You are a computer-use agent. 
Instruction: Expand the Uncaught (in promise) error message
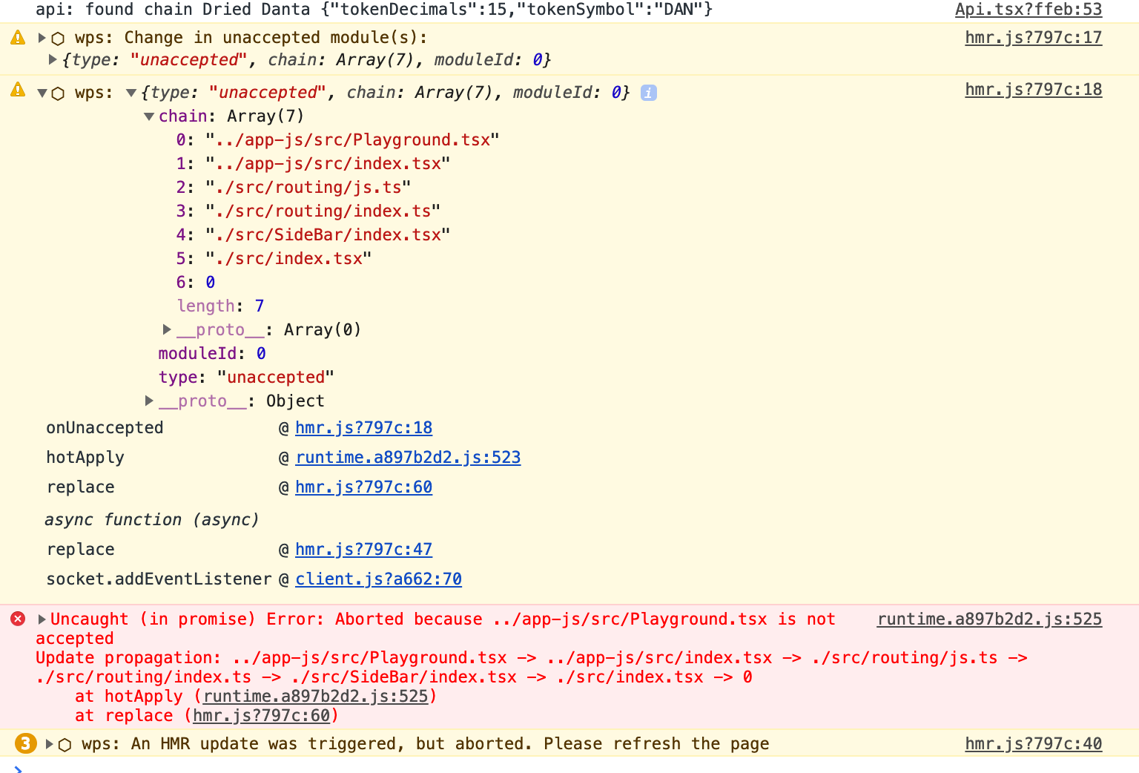click(x=42, y=619)
